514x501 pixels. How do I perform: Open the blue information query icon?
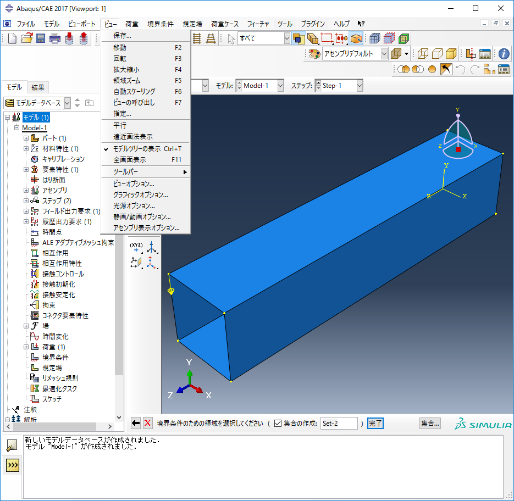504,54
